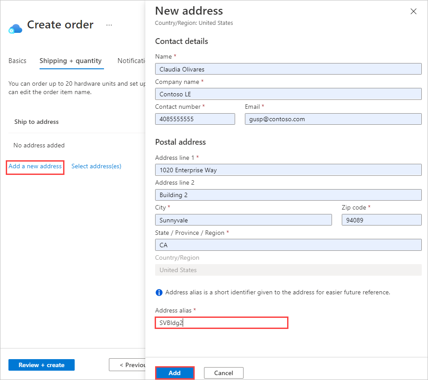428x380 pixels.
Task: Select the Address alias field showing SVBldg2
Action: (x=221, y=323)
